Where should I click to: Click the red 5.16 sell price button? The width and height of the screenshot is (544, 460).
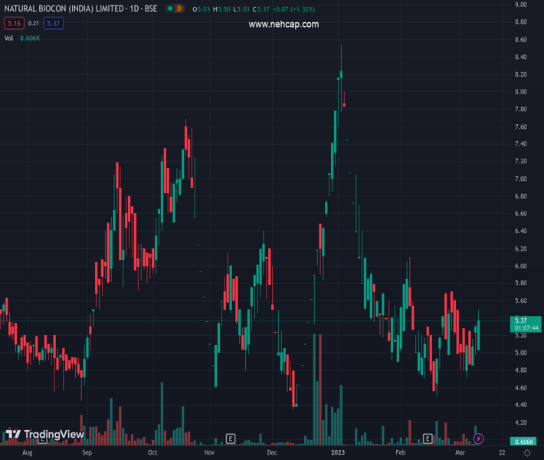pyautogui.click(x=13, y=24)
